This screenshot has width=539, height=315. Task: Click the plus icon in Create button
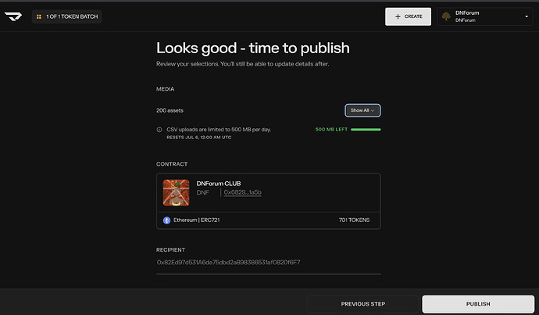[398, 16]
